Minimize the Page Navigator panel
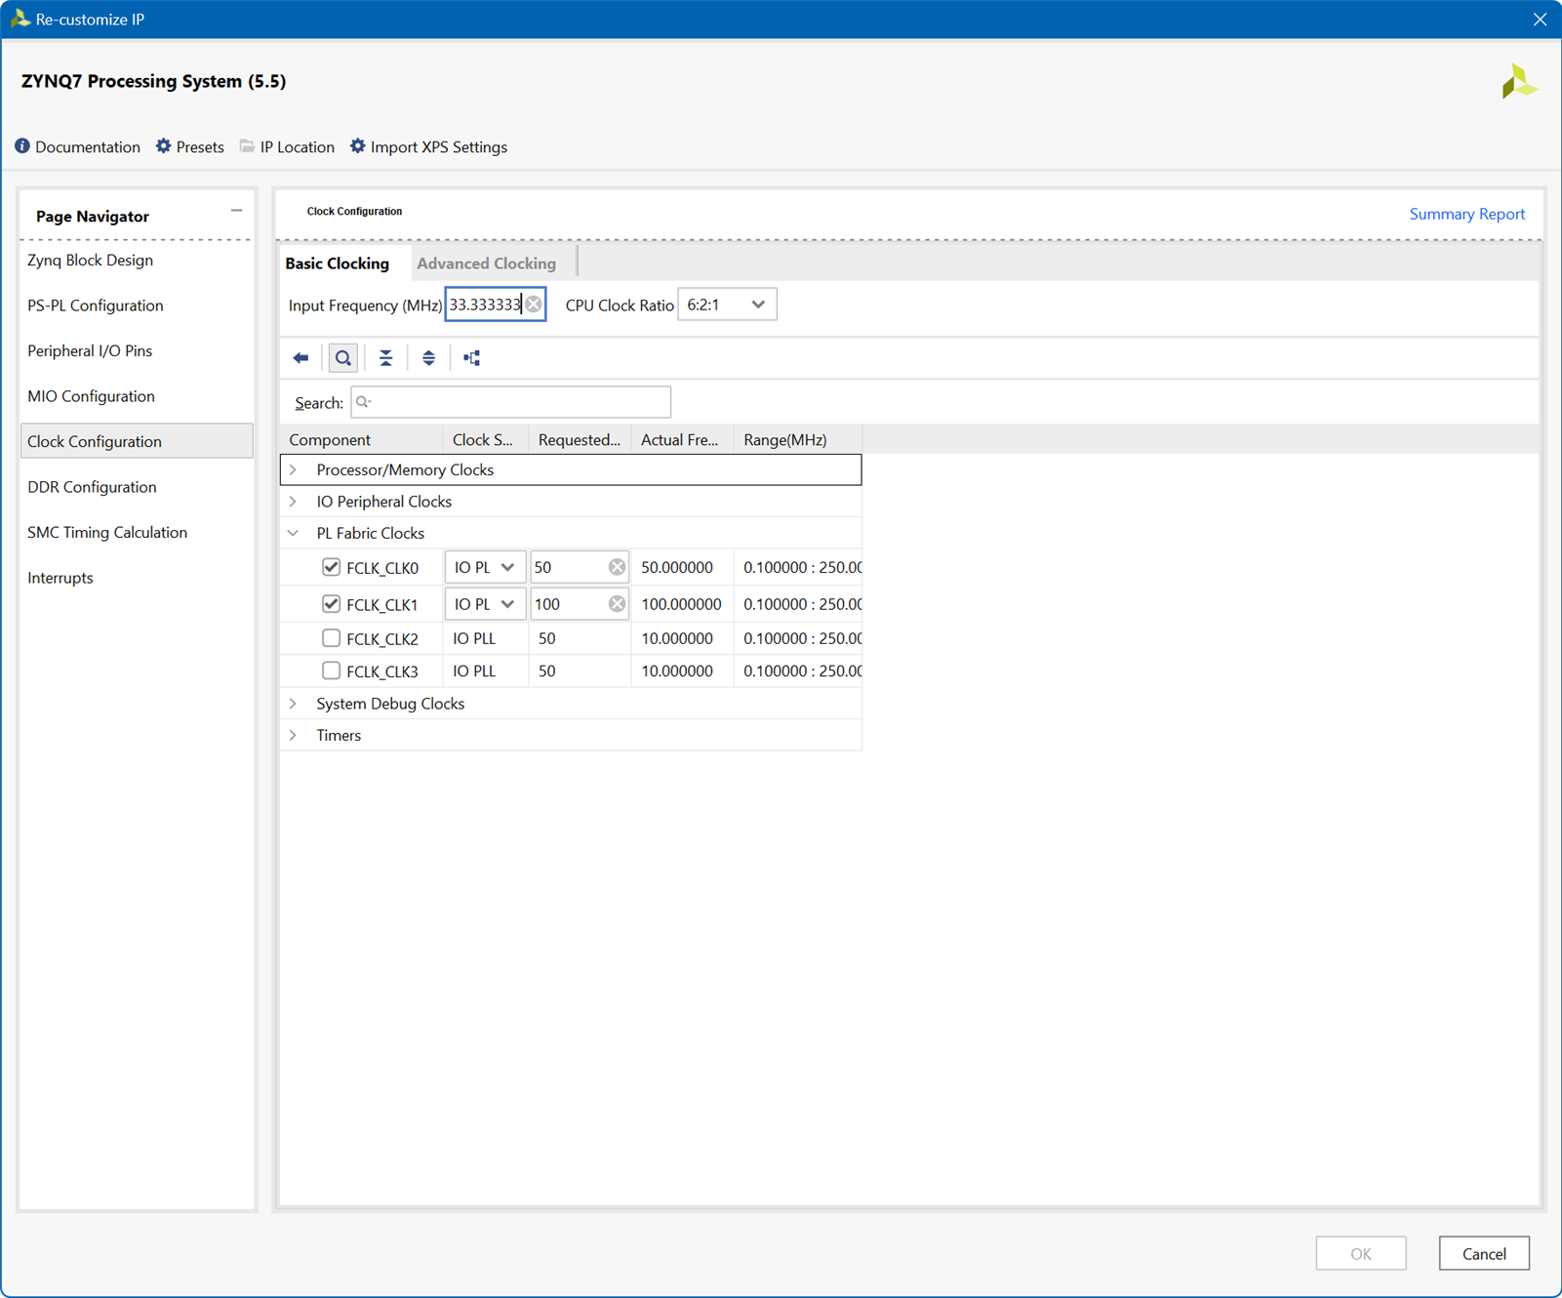This screenshot has width=1562, height=1298. [236, 211]
